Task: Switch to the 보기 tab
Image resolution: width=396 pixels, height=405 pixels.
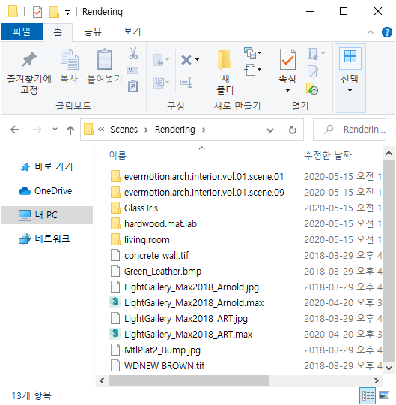Action: point(132,32)
